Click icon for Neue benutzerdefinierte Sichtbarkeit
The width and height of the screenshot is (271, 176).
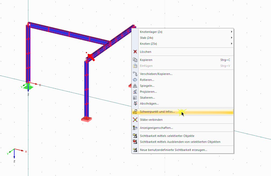click(135, 150)
